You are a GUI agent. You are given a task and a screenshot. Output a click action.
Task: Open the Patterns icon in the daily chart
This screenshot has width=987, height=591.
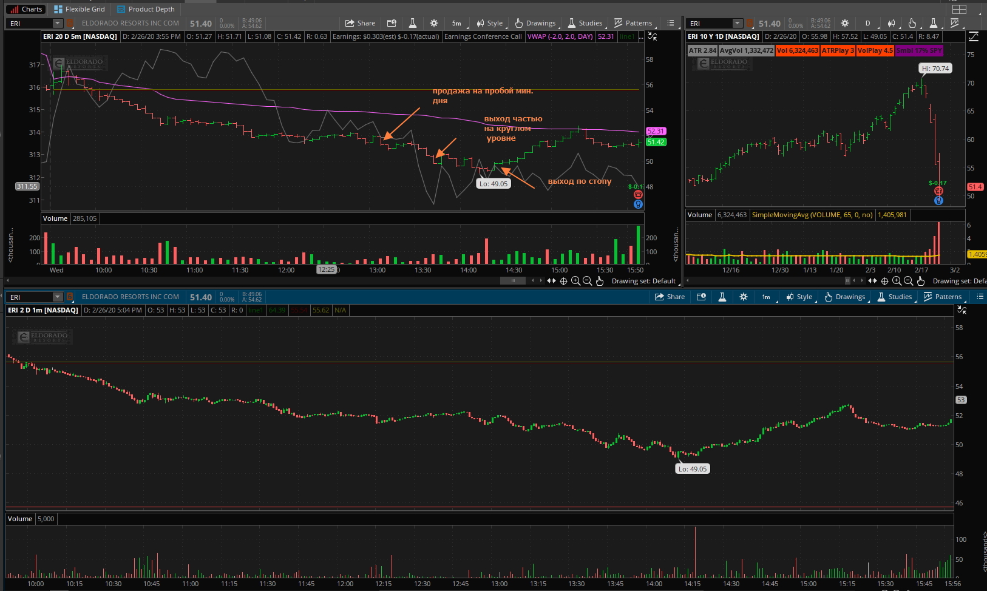coord(955,23)
